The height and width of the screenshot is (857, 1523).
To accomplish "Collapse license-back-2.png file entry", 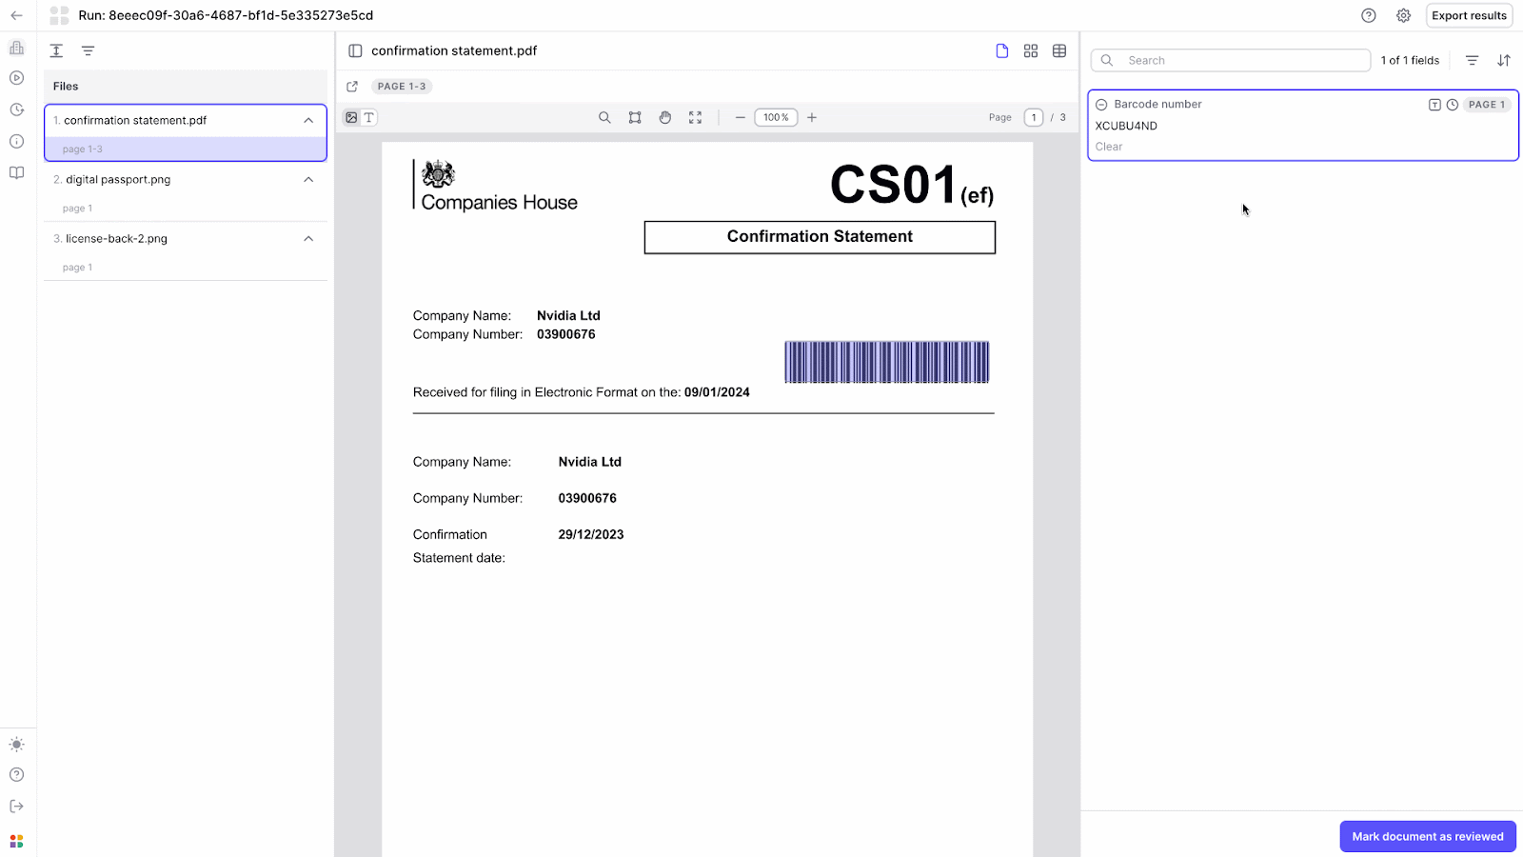I will (x=308, y=238).
